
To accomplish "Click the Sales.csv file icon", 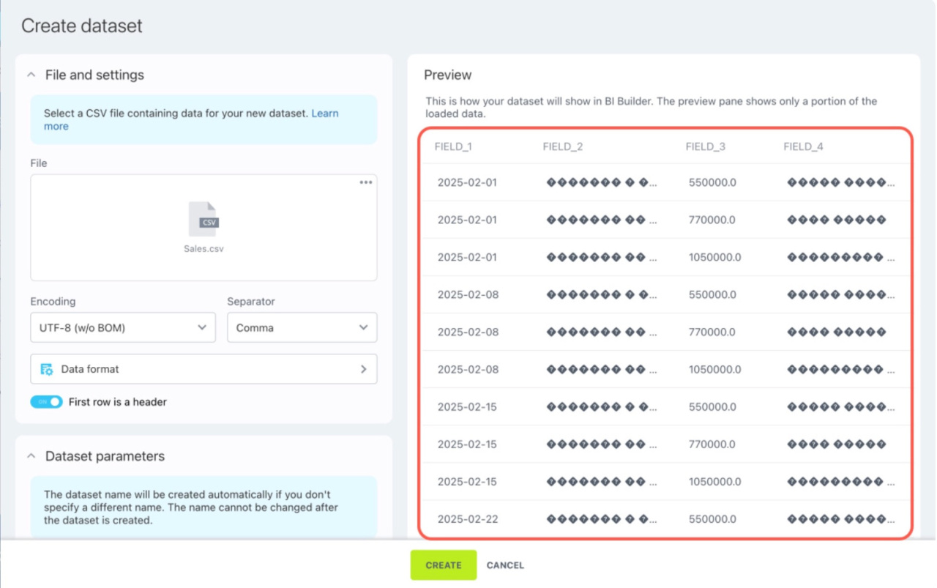I will pos(204,218).
